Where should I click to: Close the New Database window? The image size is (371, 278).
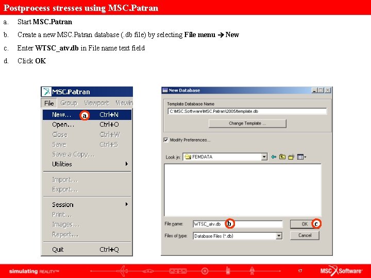pyautogui.click(x=328, y=90)
